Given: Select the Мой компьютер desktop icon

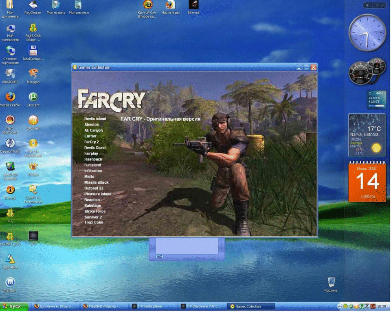Looking at the screenshot, I should (10, 33).
